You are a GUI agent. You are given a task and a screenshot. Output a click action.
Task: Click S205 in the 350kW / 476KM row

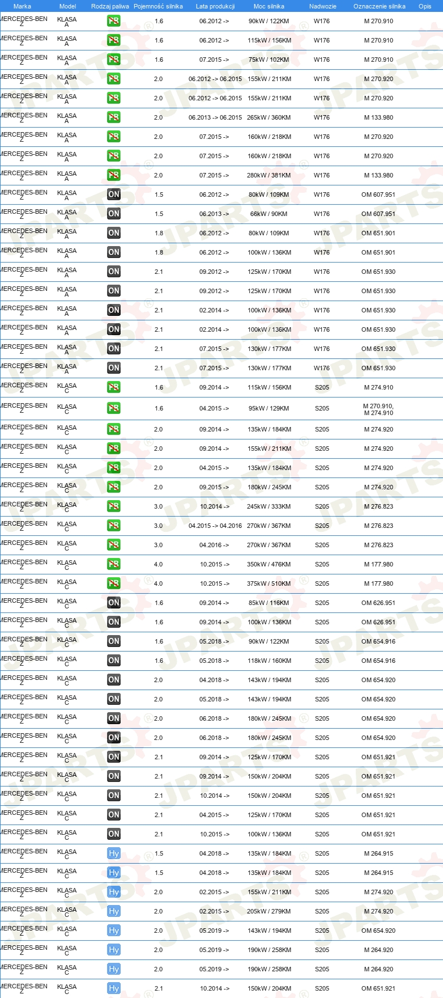point(322,564)
